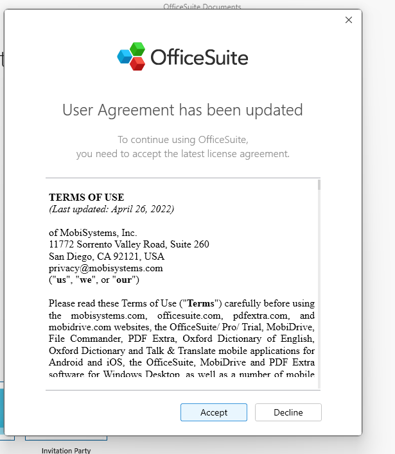Click the TERMS OF USE heading

87,198
